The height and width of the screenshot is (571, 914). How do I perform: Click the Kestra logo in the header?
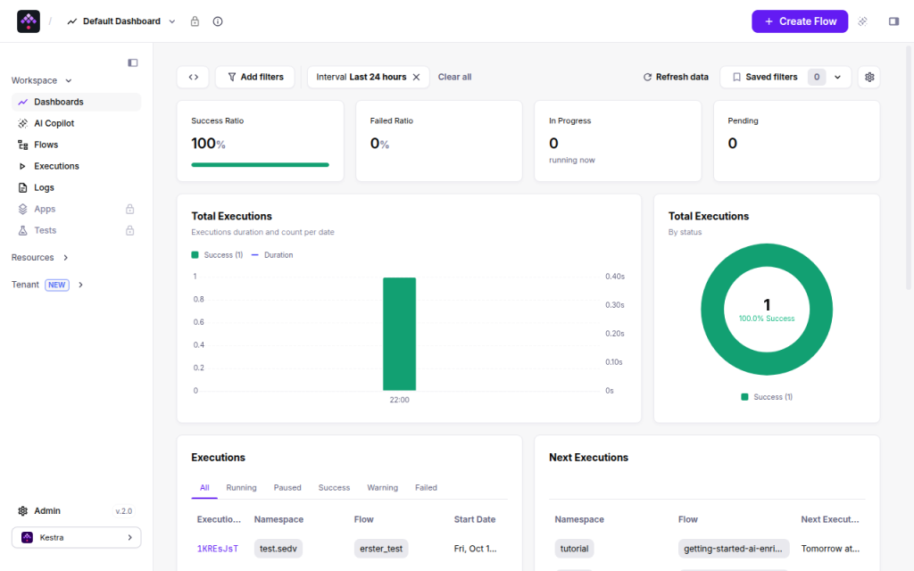pyautogui.click(x=29, y=21)
